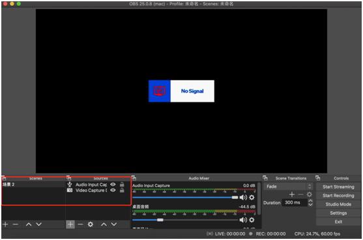Click the recording dot icon beside REC
The width and height of the screenshot is (363, 240).
250,233
